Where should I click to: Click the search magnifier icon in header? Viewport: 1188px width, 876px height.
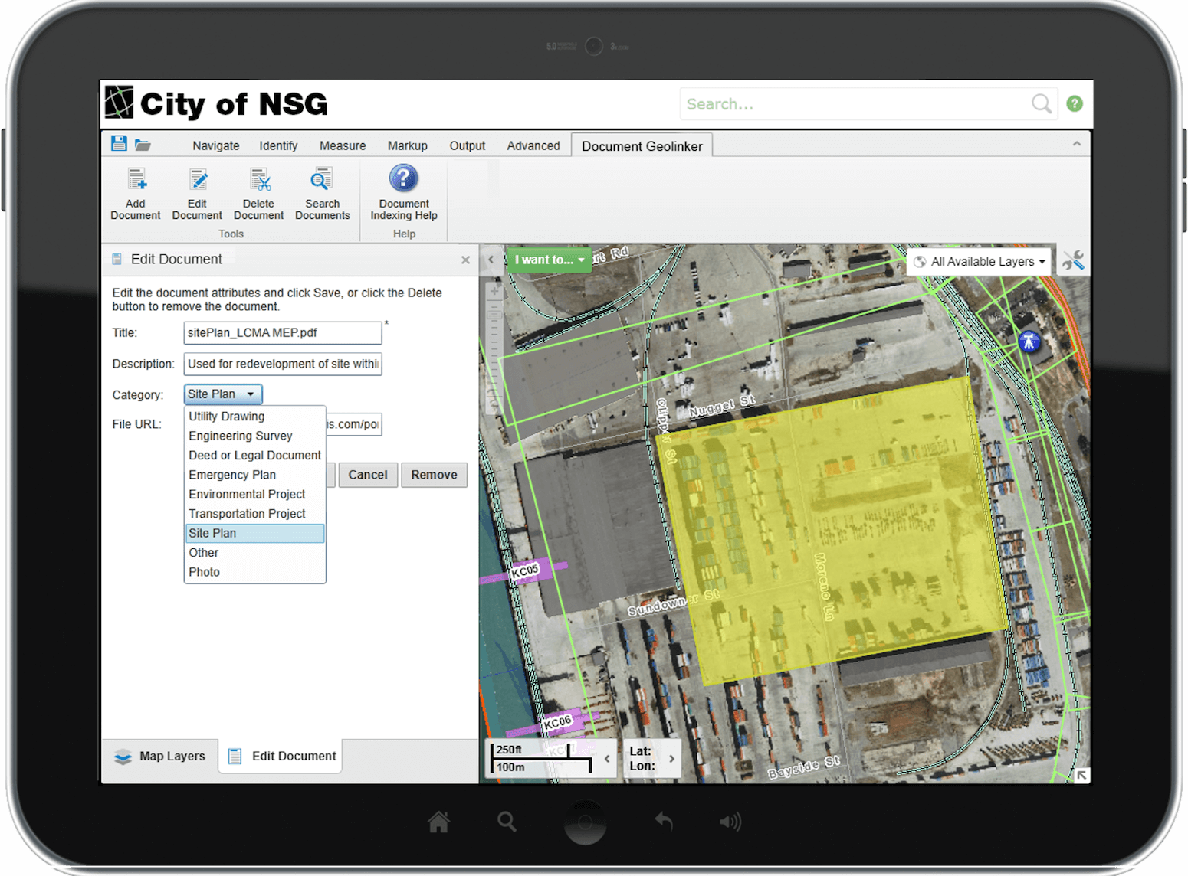tap(1041, 103)
